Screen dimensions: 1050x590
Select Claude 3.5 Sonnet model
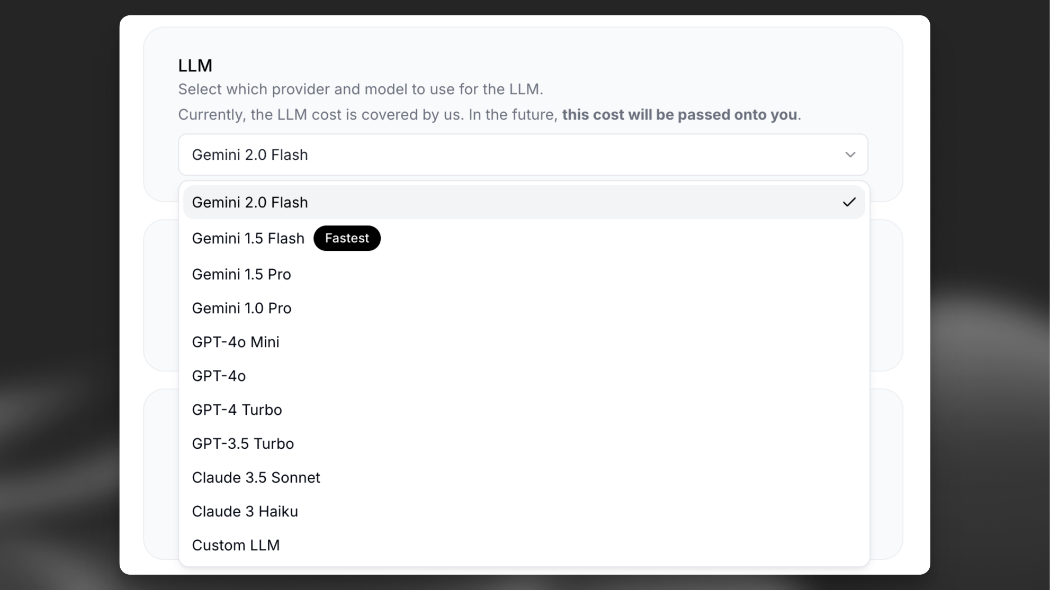256,478
